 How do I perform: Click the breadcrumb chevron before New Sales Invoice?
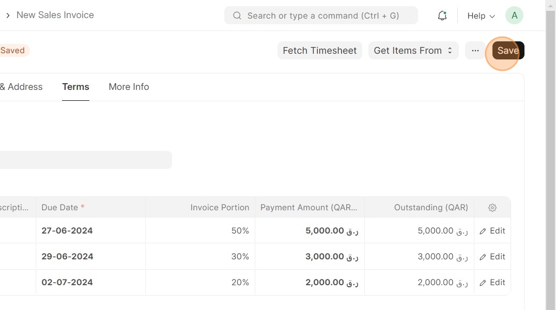coord(8,16)
